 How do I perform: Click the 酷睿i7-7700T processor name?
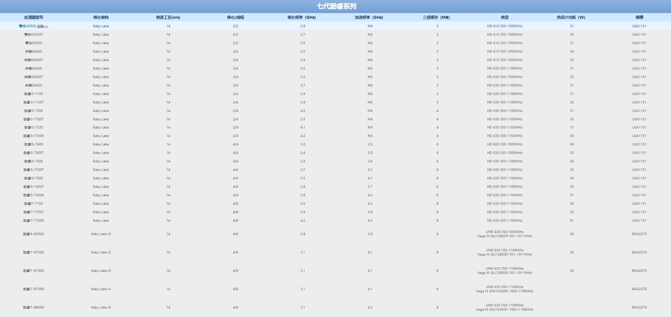[x=34, y=212]
